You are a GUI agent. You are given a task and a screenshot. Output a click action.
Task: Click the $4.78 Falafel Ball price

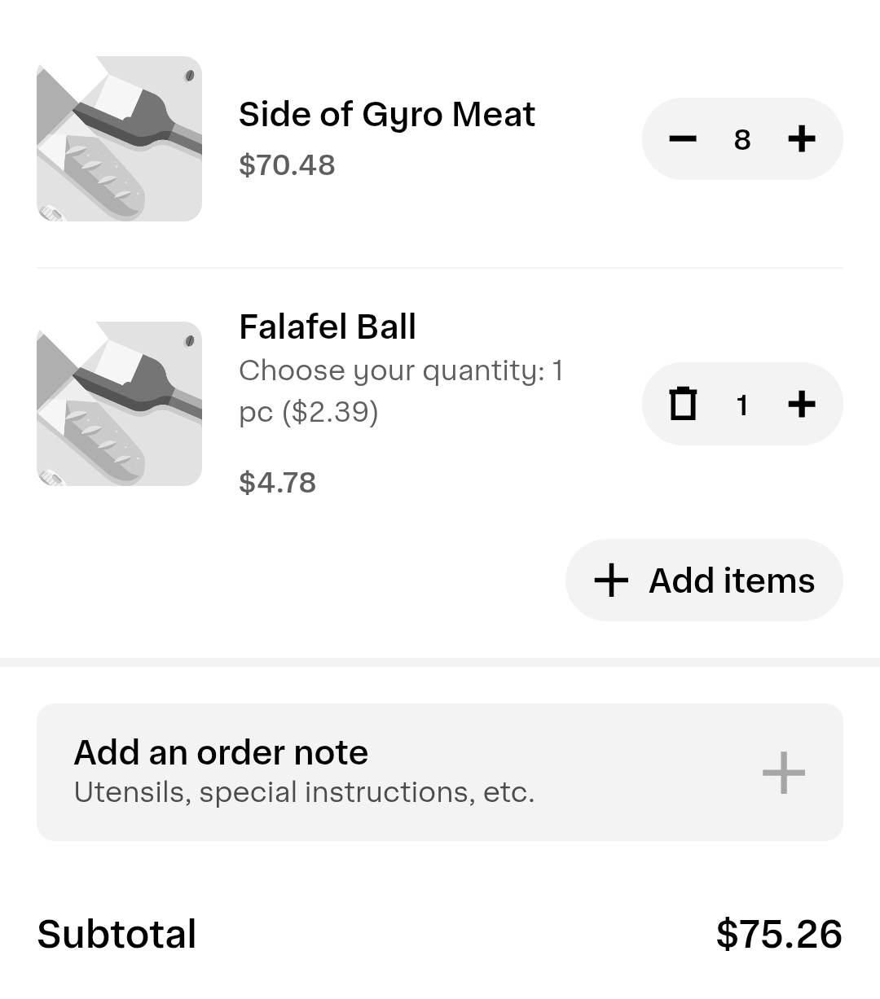277,483
